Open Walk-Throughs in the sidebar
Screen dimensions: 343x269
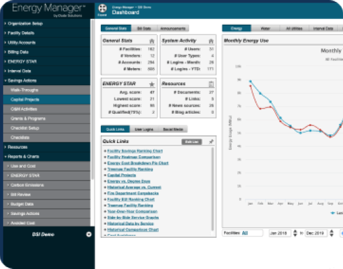[47, 90]
